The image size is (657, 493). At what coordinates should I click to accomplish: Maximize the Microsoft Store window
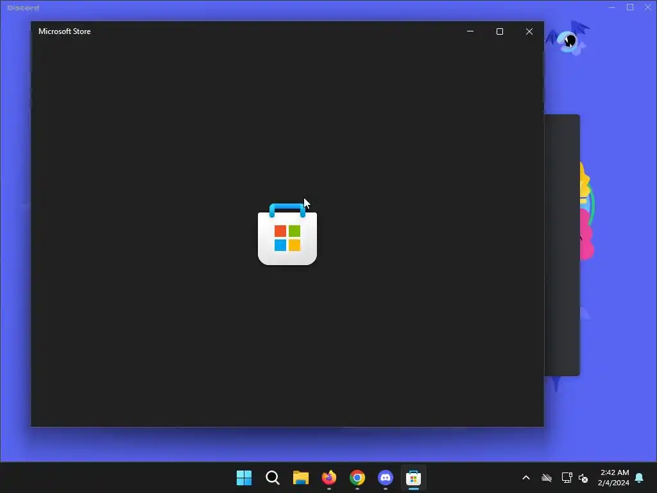[499, 31]
